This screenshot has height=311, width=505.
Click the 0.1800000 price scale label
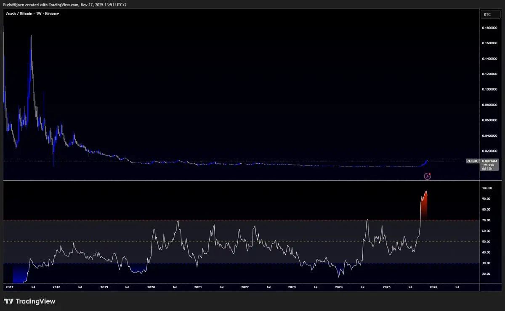[489, 28]
